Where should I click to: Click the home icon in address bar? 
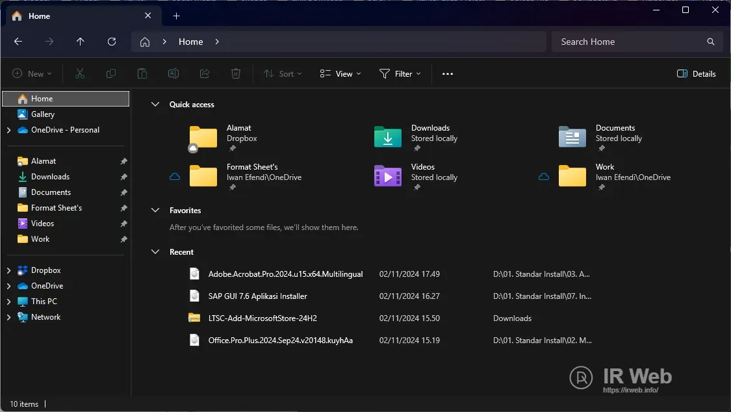(145, 42)
